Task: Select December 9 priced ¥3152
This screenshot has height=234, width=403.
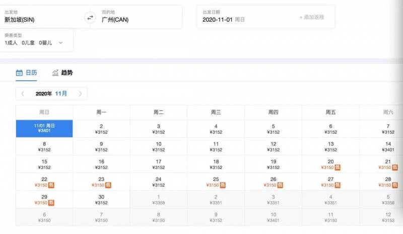Action: tap(216, 217)
